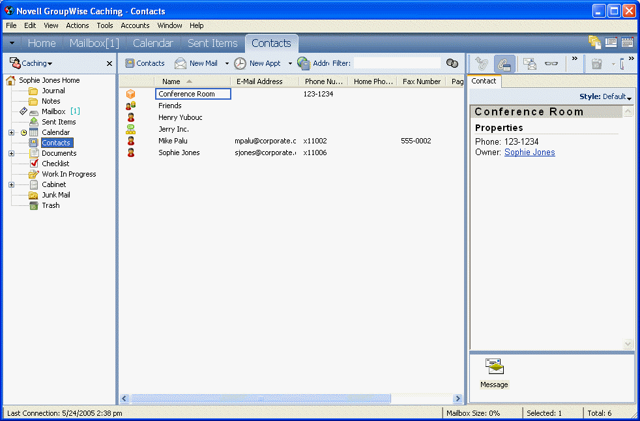Click the message panel layout icon in nav bar
The height and width of the screenshot is (421, 640).
pyautogui.click(x=611, y=42)
